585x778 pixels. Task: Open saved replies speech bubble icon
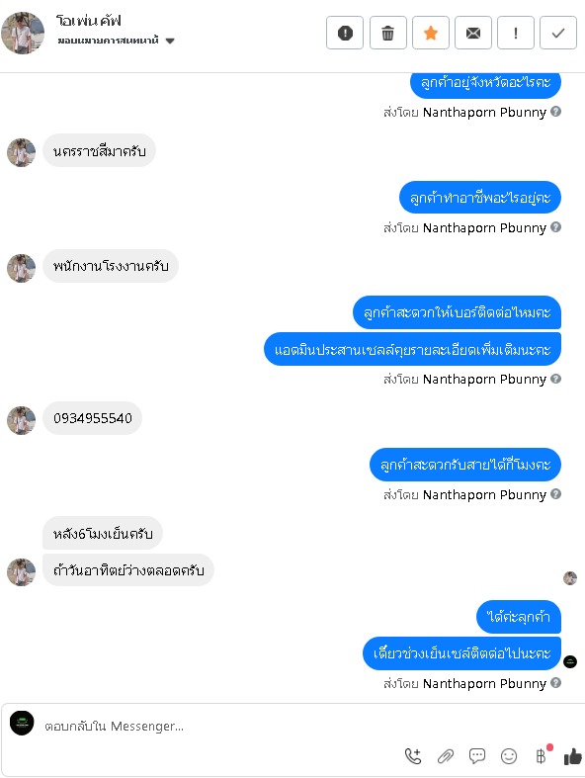(x=477, y=756)
